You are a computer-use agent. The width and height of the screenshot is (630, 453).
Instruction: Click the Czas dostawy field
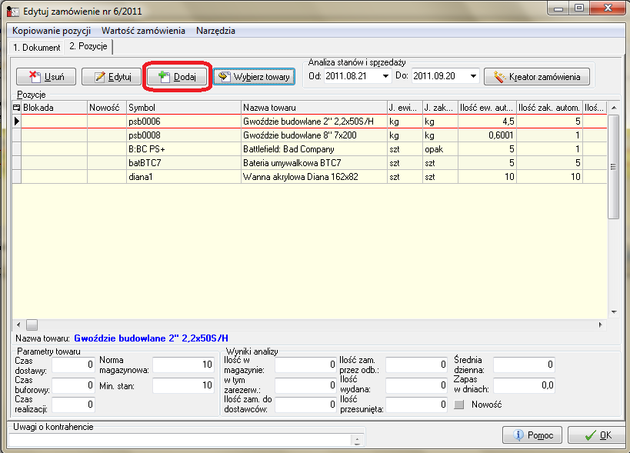coord(74,365)
